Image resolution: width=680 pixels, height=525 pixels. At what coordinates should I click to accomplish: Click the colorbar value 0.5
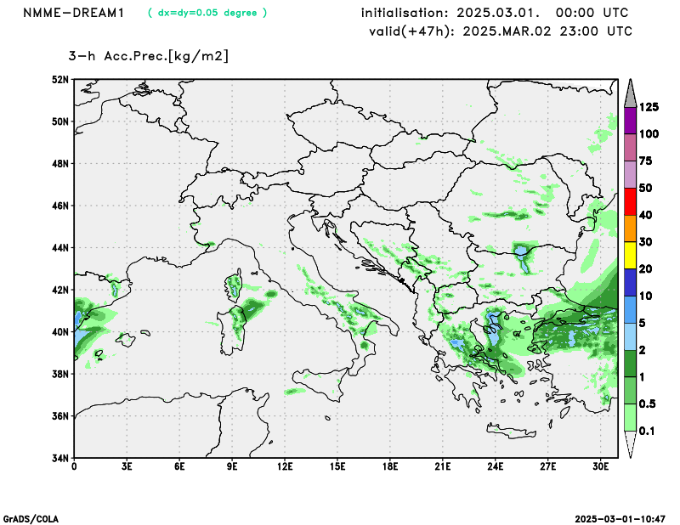click(x=648, y=404)
